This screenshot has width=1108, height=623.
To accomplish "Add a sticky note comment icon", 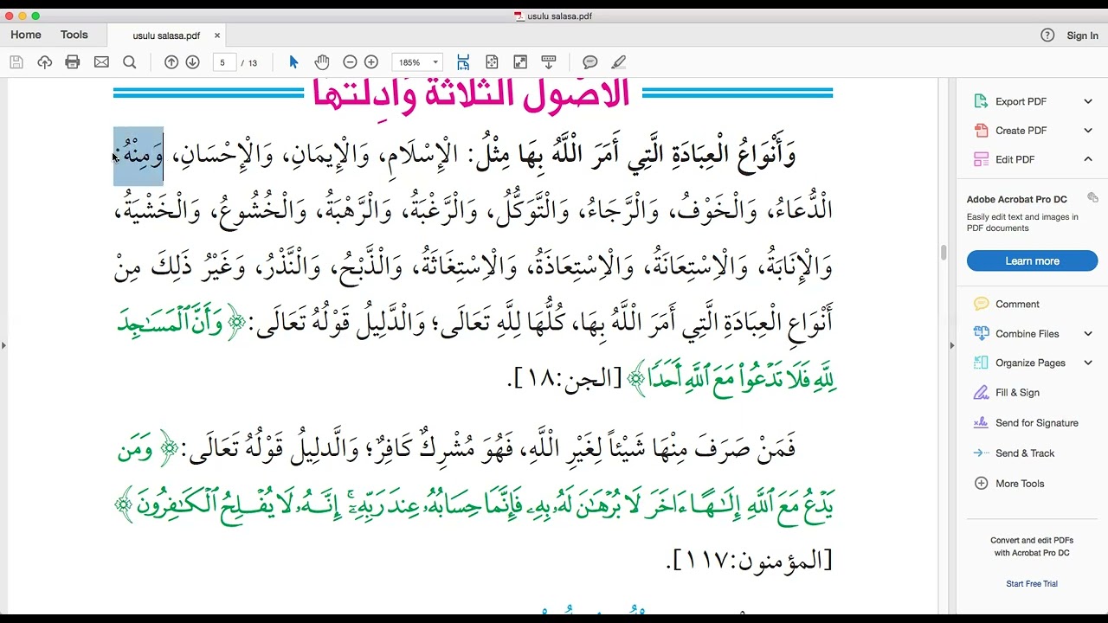I will pos(590,62).
